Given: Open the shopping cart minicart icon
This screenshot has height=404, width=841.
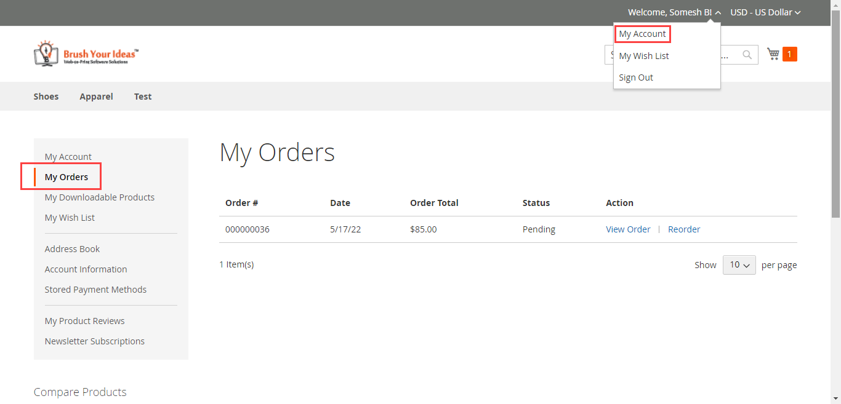Looking at the screenshot, I should coord(773,53).
